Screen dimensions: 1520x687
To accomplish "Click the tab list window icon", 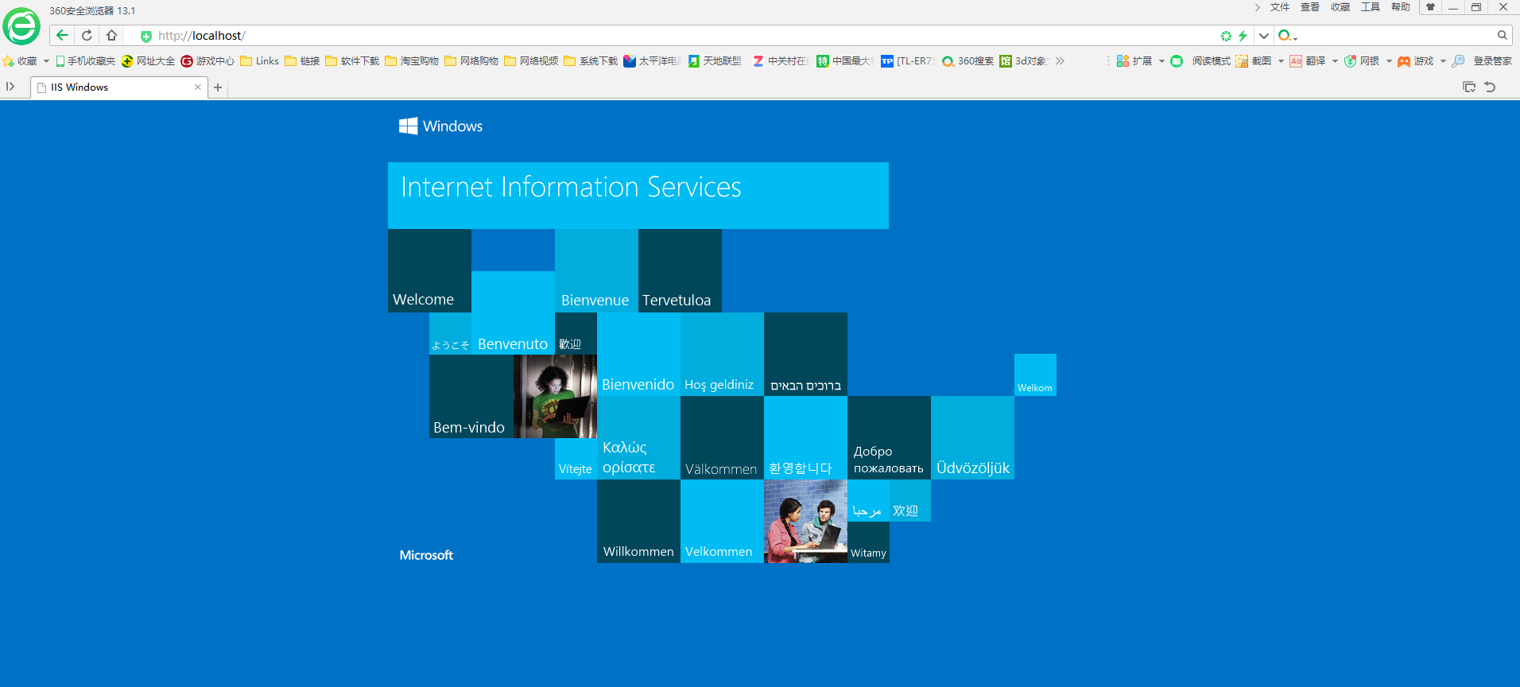I will [1469, 87].
